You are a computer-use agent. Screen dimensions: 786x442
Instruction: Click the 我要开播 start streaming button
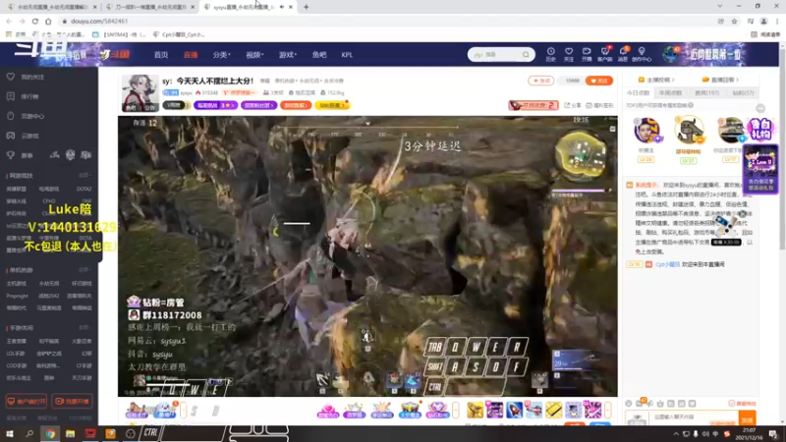72,402
